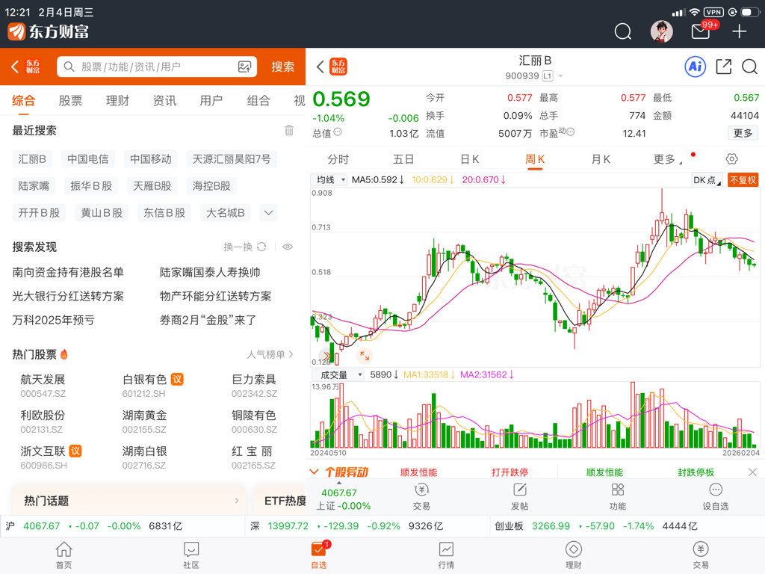Open the Ai assistant icon
The width and height of the screenshot is (765, 574).
click(x=696, y=67)
